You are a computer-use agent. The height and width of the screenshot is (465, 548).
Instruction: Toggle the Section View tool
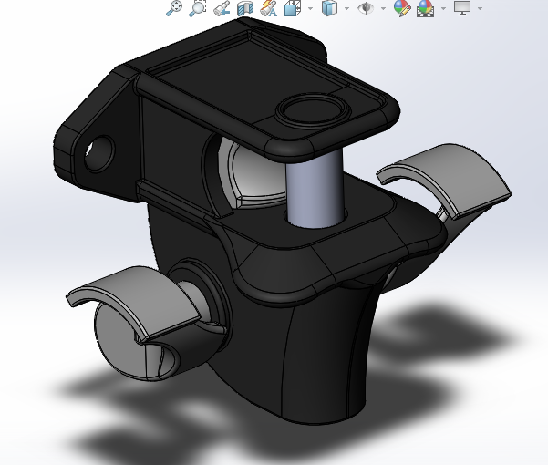(245, 8)
